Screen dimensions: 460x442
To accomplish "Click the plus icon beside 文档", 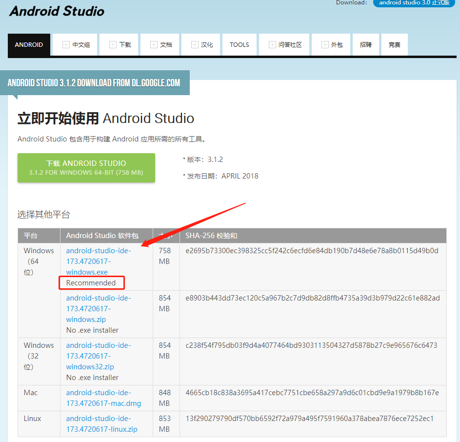I will pos(153,44).
